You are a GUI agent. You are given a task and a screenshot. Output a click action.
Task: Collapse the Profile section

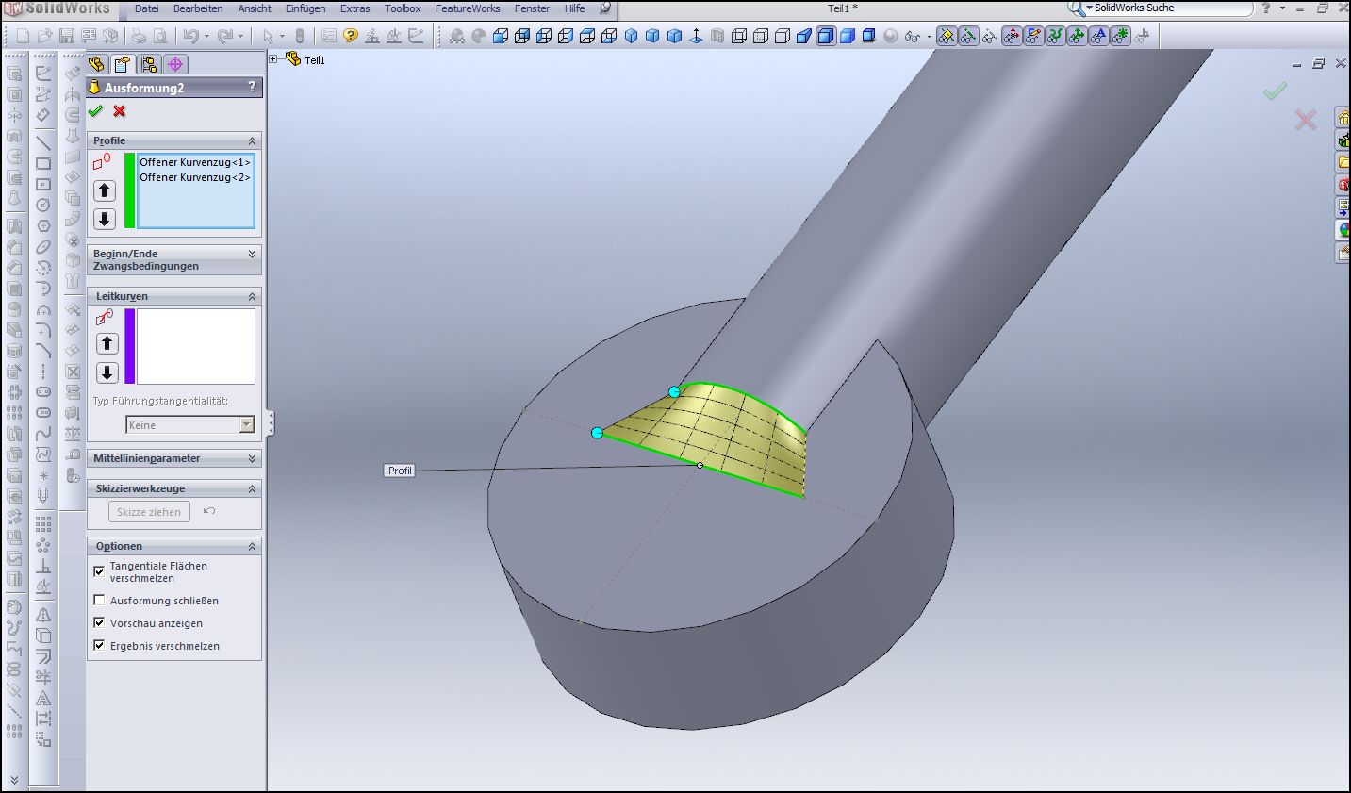(x=252, y=140)
